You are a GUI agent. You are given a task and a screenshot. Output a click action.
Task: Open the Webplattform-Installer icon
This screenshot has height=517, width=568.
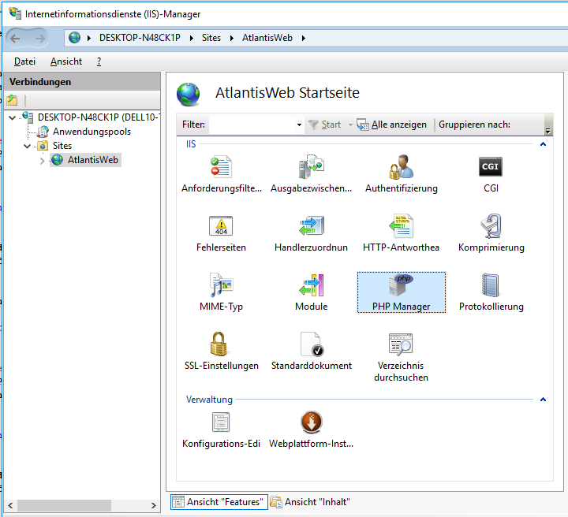pos(311,422)
